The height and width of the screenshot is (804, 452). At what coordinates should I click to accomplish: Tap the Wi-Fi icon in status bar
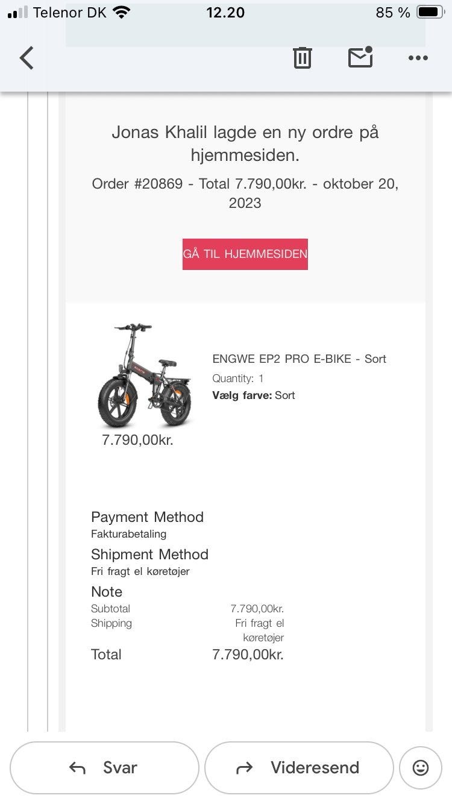click(122, 12)
